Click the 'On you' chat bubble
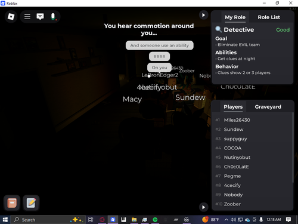The width and height of the screenshot is (298, 224). [x=159, y=67]
